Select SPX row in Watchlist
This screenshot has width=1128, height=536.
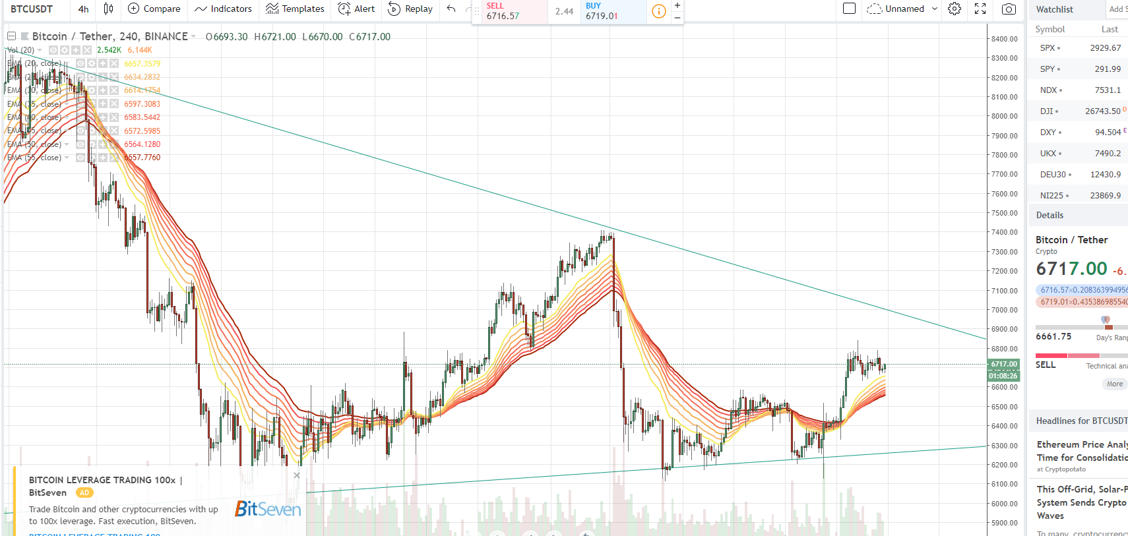pyautogui.click(x=1078, y=48)
